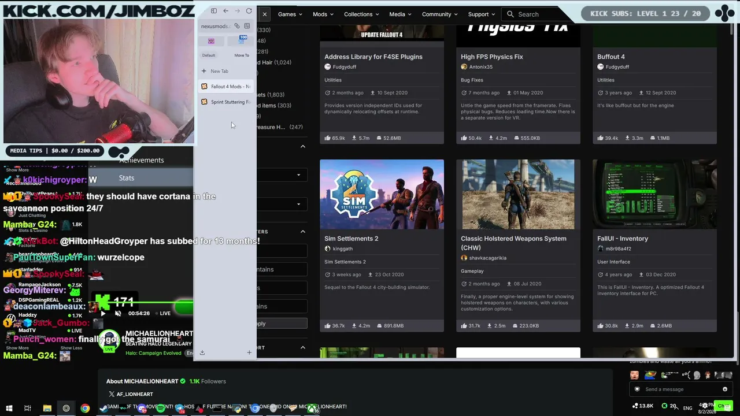The width and height of the screenshot is (740, 416).
Task: Toggle the browser sidebar panel icon
Action: coord(214,11)
